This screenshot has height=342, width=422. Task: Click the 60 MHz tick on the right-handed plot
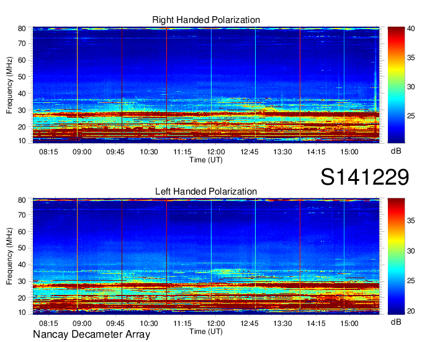click(x=22, y=60)
